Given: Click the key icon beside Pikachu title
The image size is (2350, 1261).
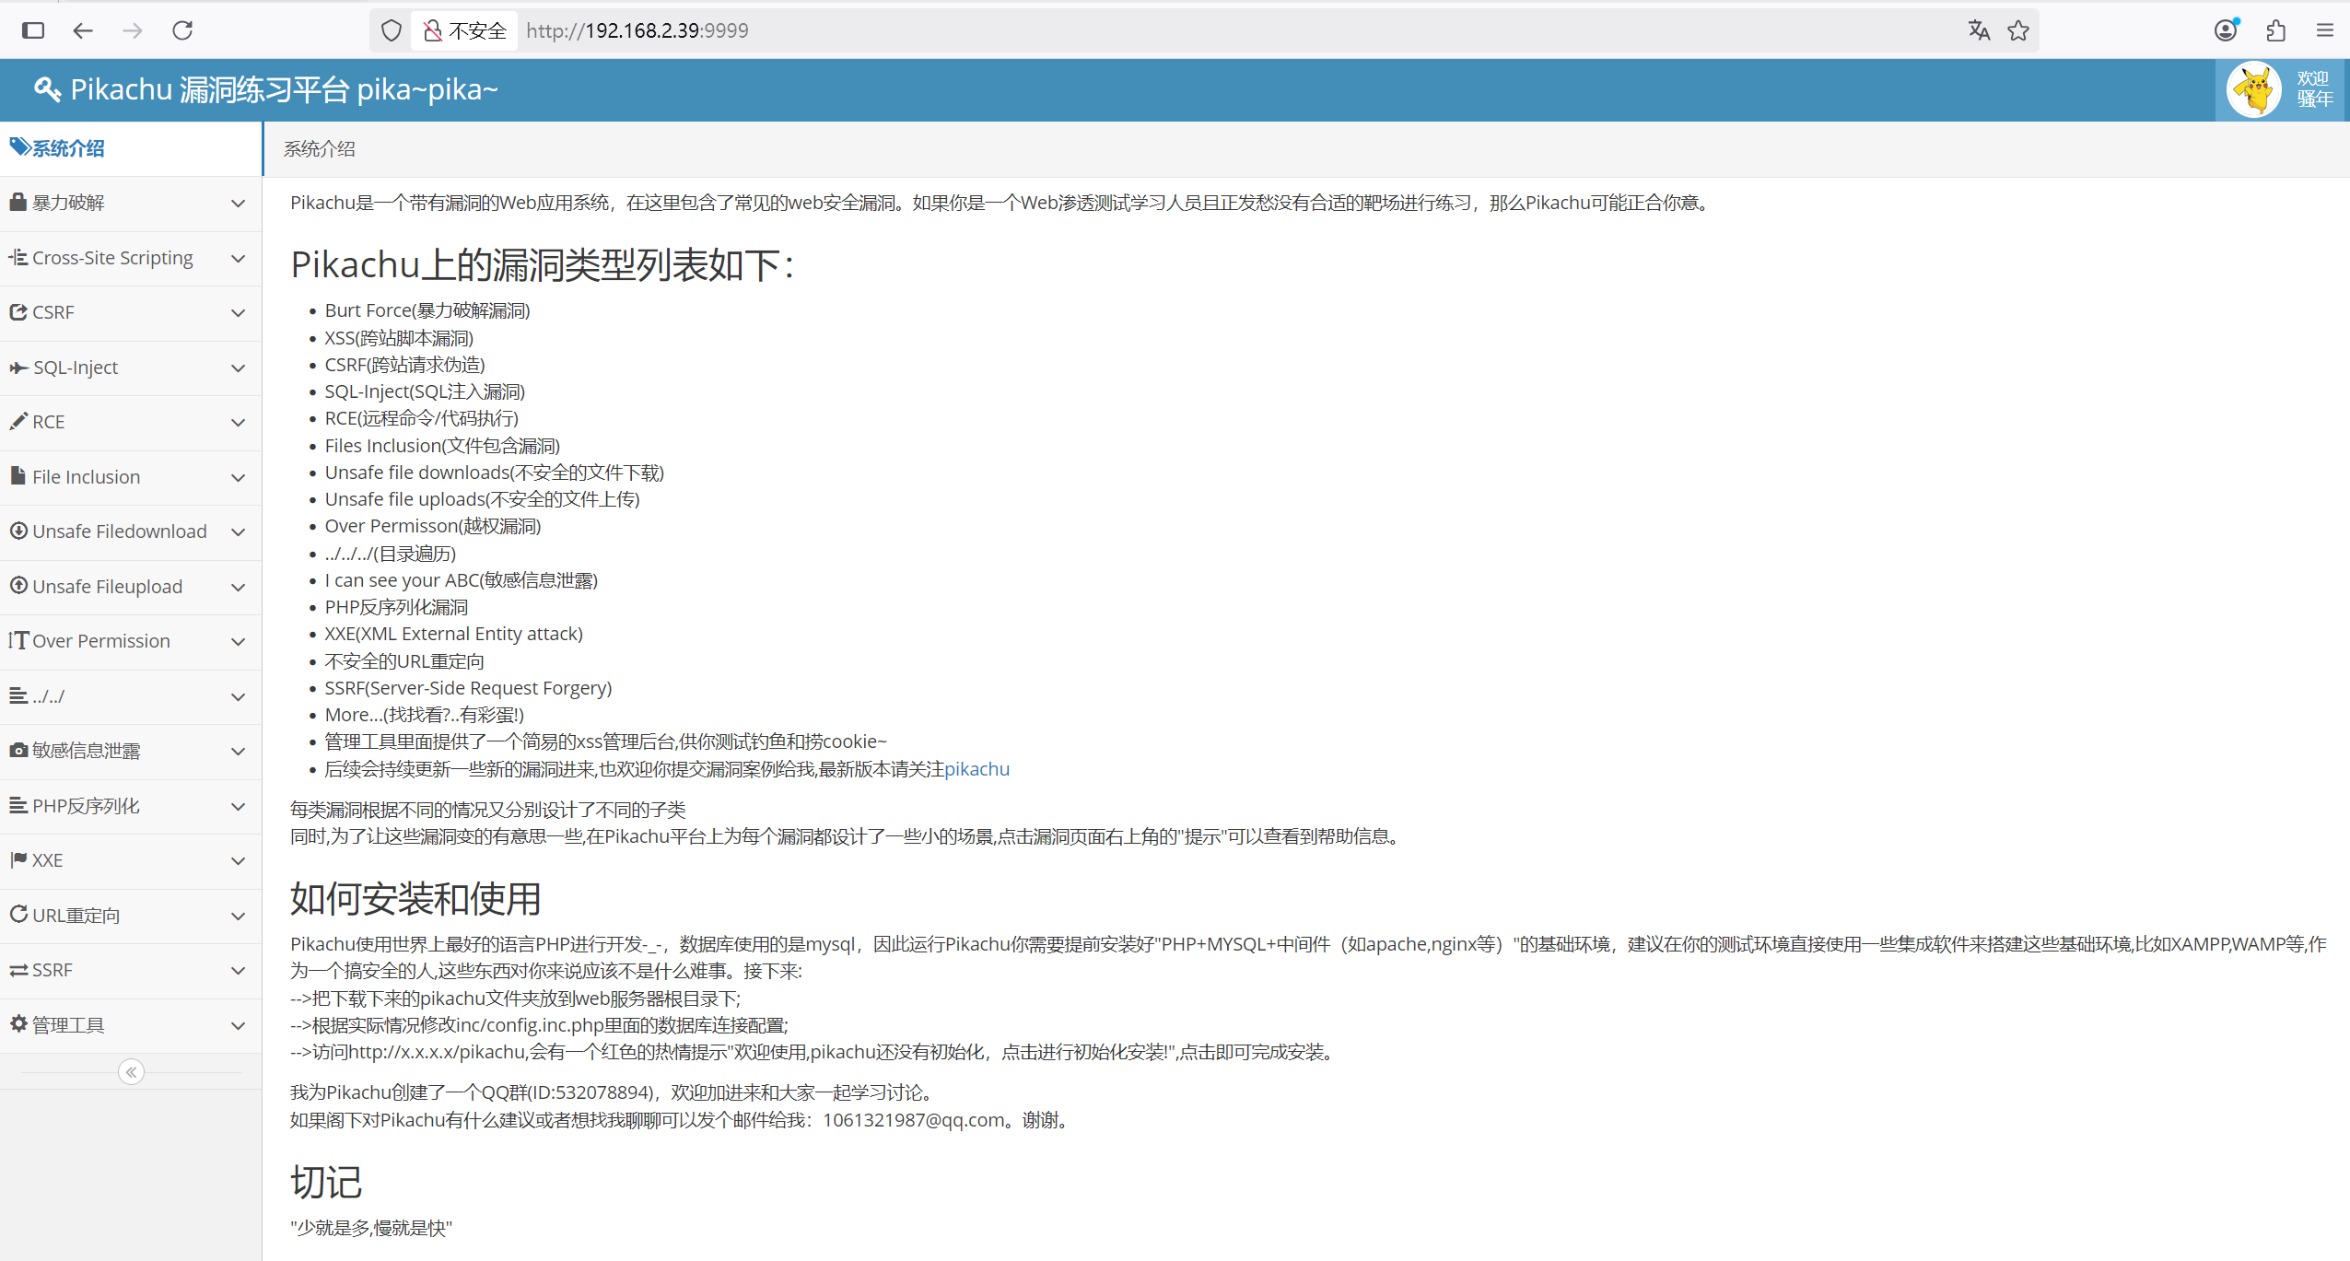Looking at the screenshot, I should 47,89.
